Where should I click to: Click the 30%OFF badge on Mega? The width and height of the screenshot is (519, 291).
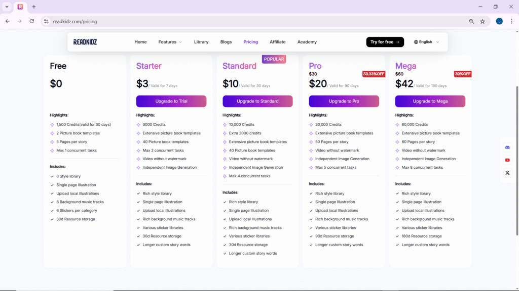[x=462, y=74]
